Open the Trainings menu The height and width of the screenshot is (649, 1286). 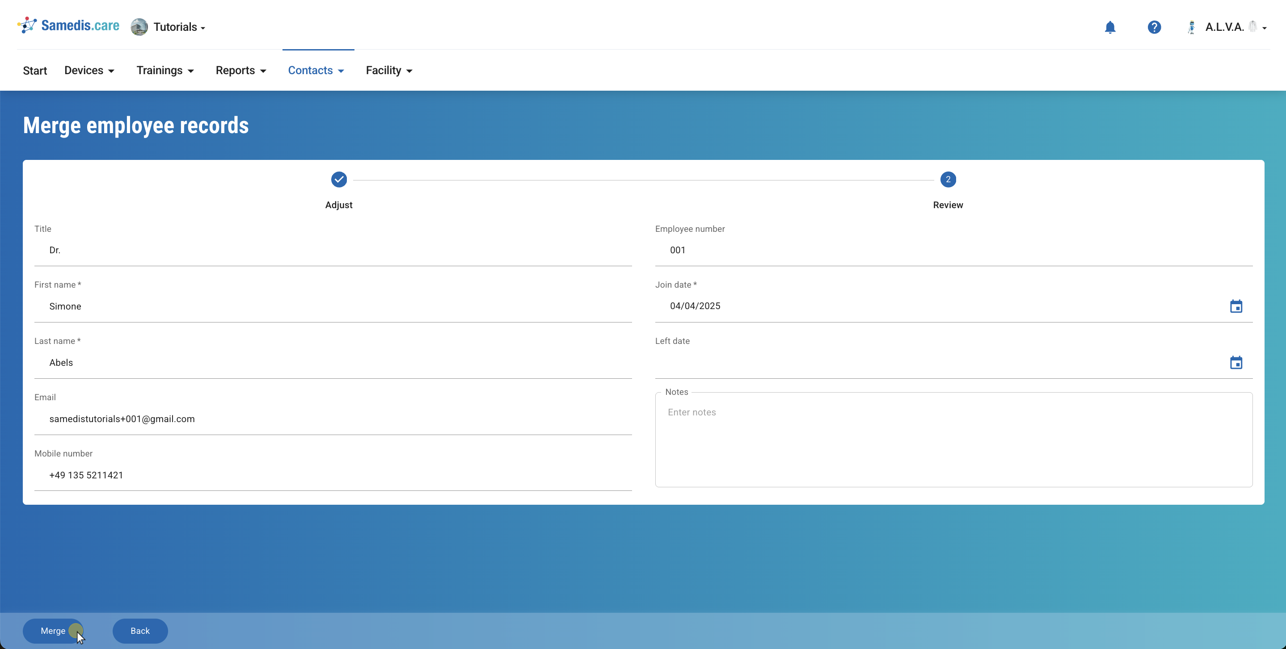click(x=165, y=70)
